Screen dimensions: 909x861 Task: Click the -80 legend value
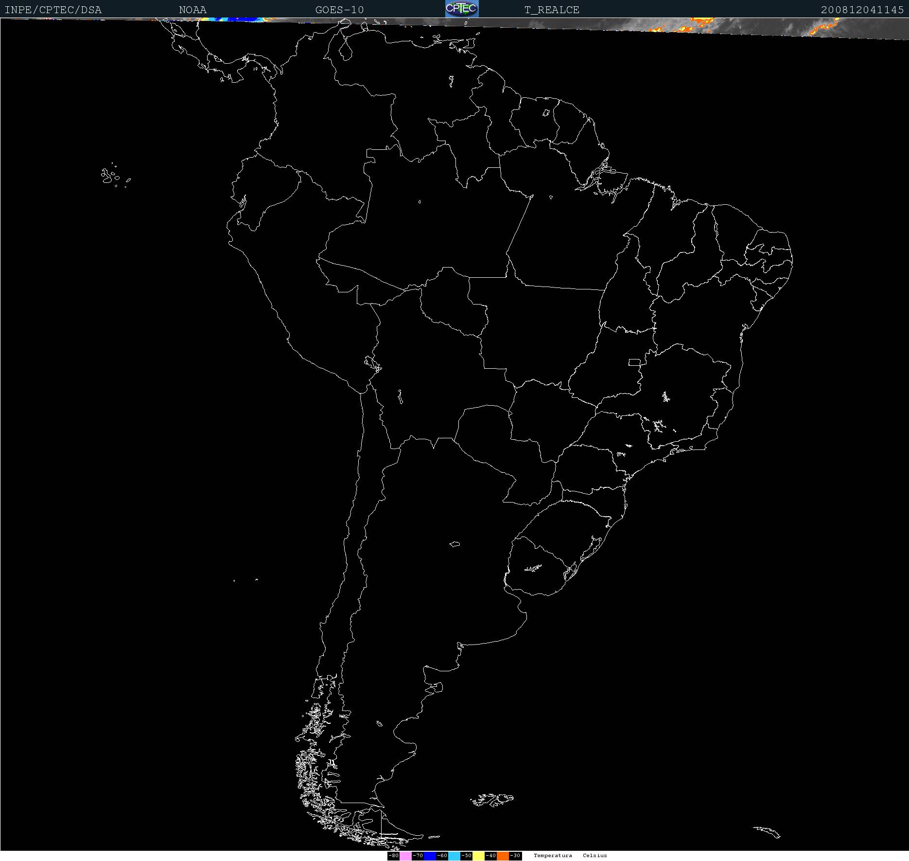pyautogui.click(x=394, y=856)
